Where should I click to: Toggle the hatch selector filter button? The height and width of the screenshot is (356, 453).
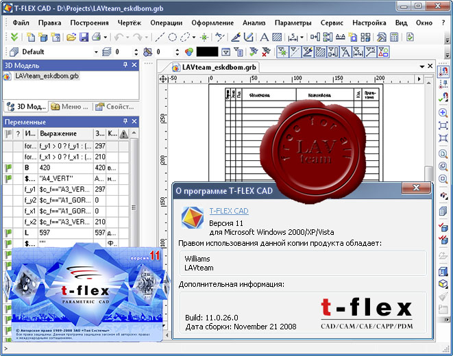click(x=320, y=52)
